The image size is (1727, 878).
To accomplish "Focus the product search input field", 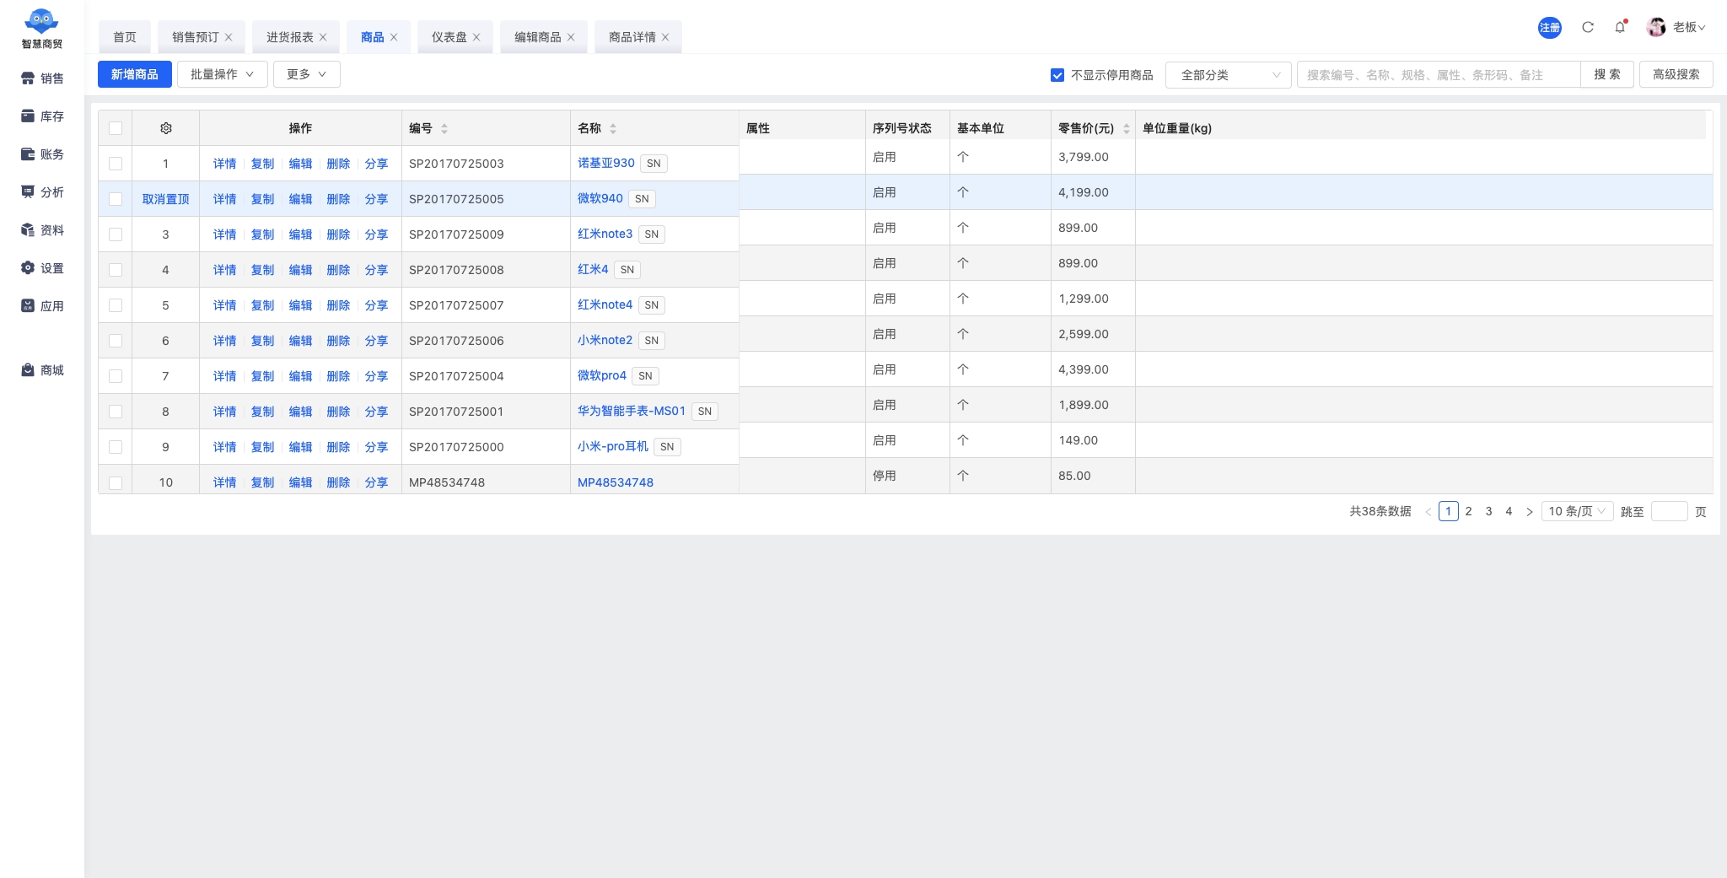I will click(1439, 75).
